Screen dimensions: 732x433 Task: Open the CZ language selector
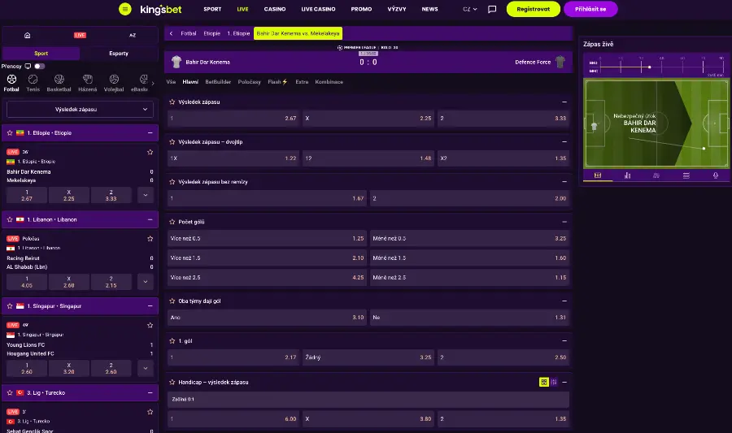pyautogui.click(x=469, y=9)
